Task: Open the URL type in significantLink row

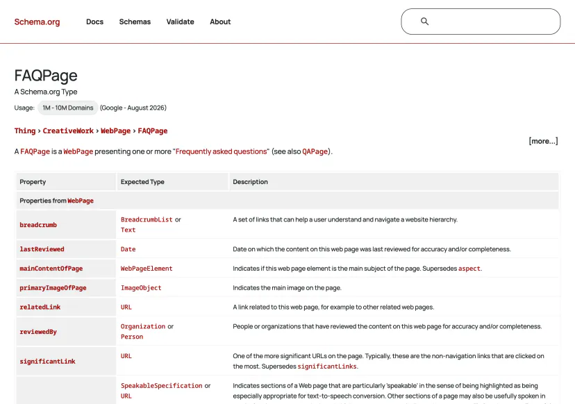Action: click(126, 356)
